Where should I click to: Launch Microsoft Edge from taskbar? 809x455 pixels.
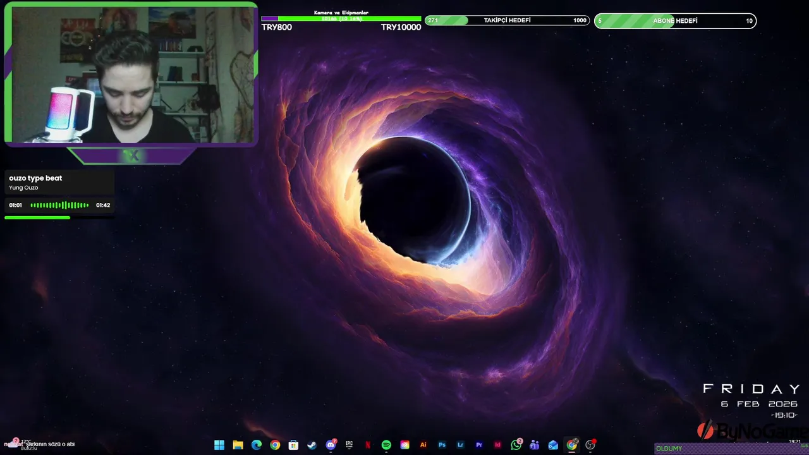point(257,445)
